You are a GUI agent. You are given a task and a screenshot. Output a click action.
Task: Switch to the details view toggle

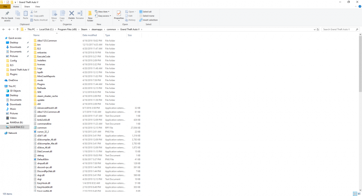click(x=355, y=194)
